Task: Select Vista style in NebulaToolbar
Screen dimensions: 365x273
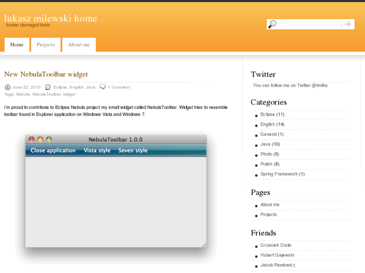Action: [97, 151]
